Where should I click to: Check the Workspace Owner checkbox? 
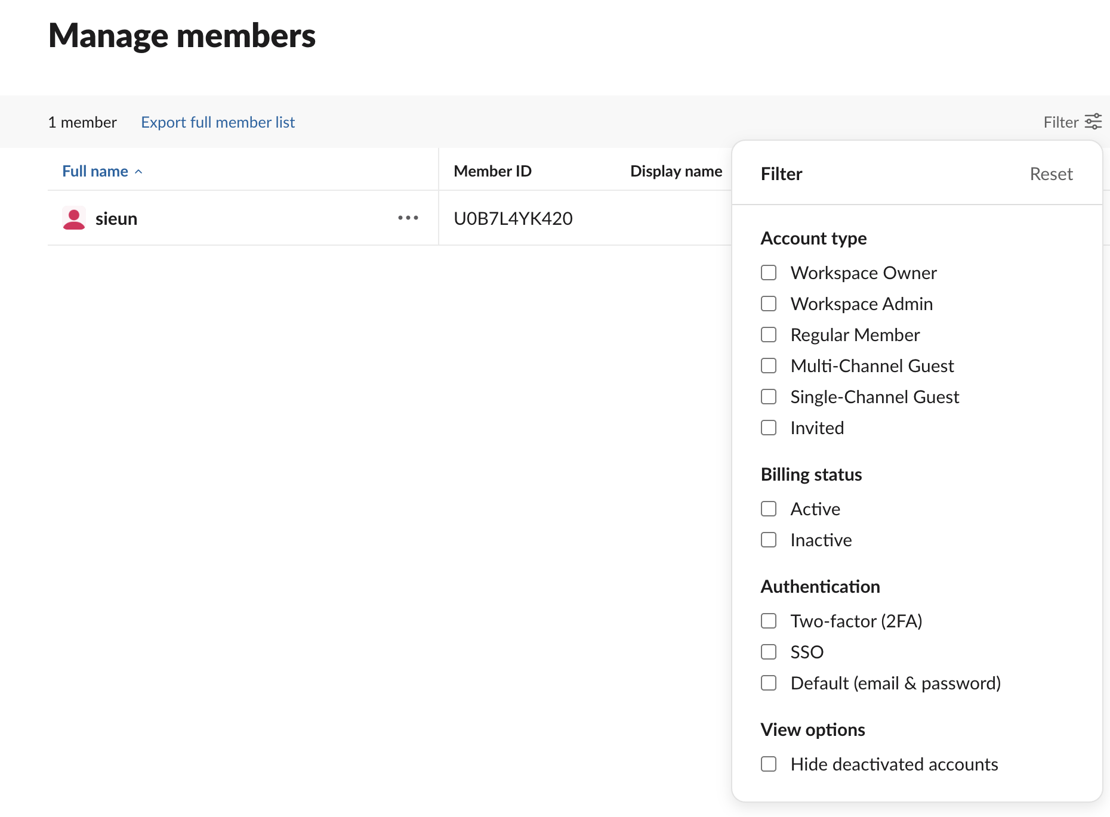click(x=769, y=273)
